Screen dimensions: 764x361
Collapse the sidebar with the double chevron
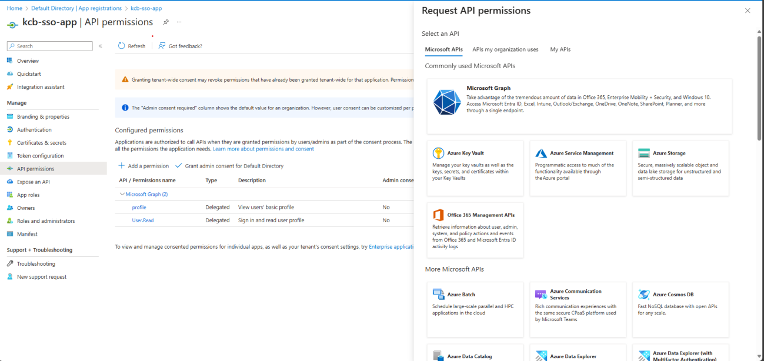click(x=101, y=46)
